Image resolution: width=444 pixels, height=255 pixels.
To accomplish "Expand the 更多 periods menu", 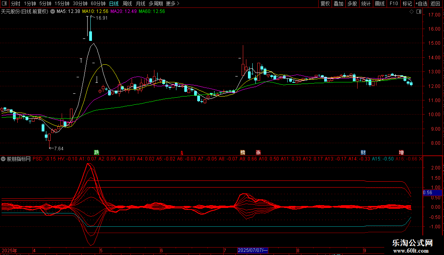I will 173,4.
